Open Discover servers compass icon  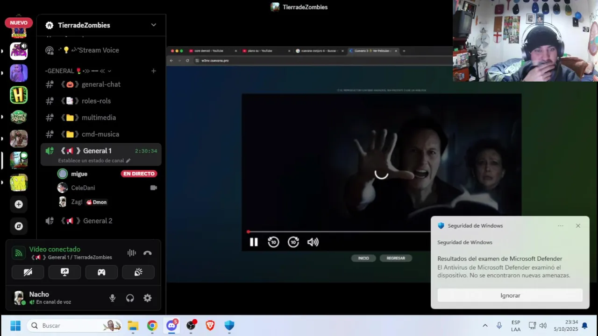19,226
